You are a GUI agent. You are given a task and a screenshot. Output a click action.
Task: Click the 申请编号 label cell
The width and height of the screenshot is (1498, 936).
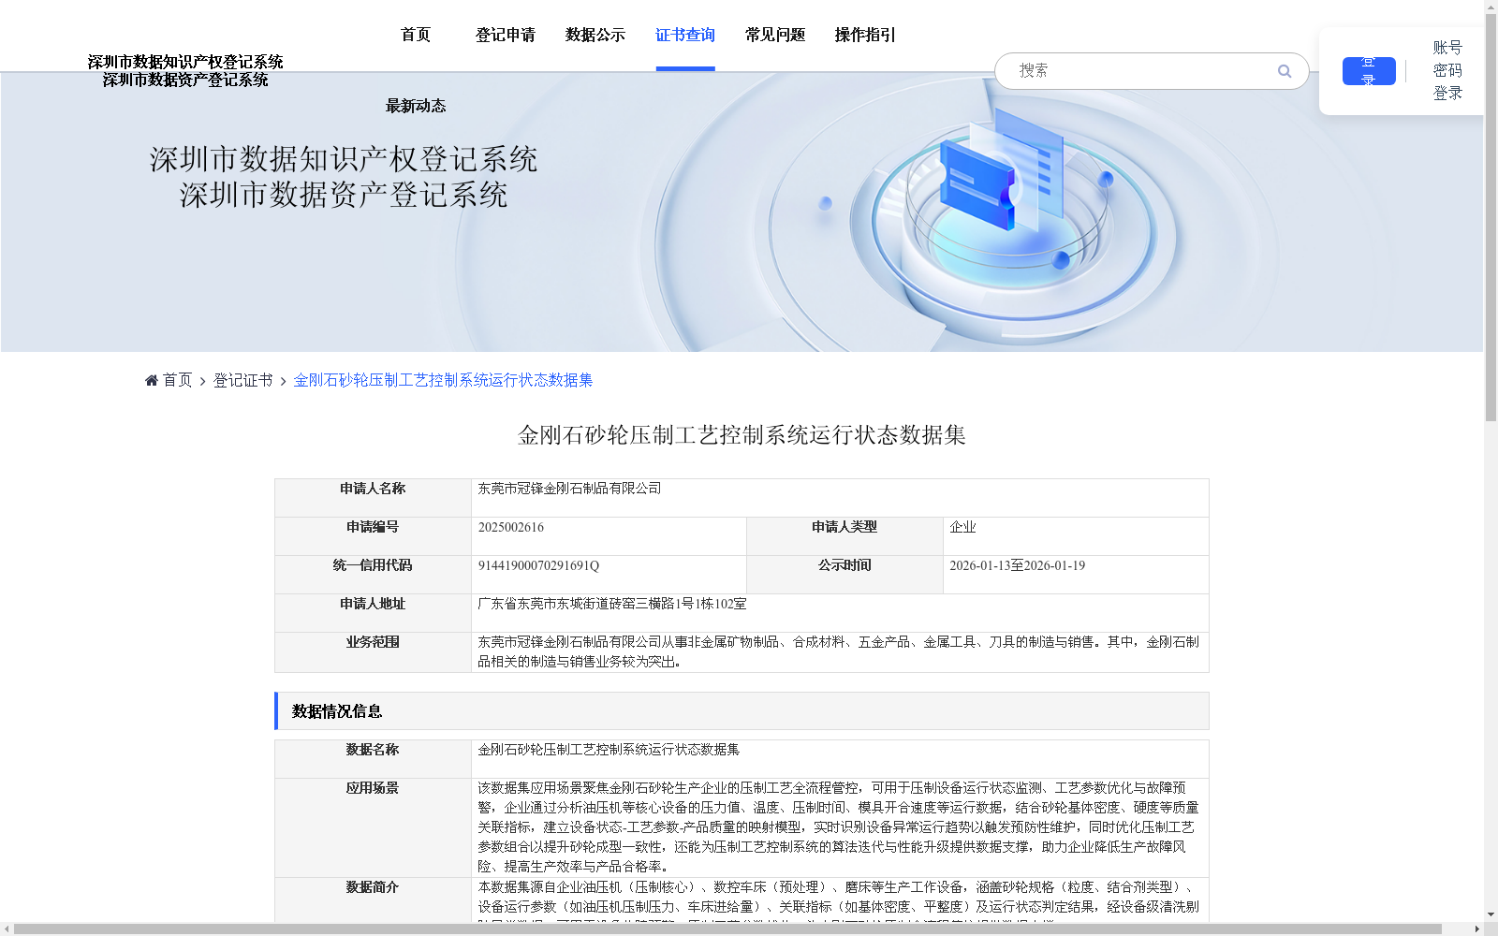(x=373, y=536)
